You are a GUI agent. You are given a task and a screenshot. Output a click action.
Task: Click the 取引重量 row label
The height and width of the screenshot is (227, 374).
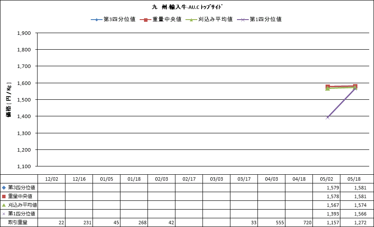[18, 223]
